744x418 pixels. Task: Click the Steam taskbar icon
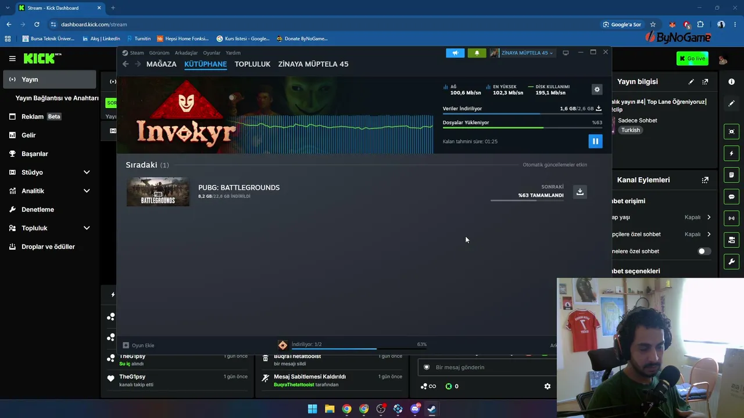point(432,409)
